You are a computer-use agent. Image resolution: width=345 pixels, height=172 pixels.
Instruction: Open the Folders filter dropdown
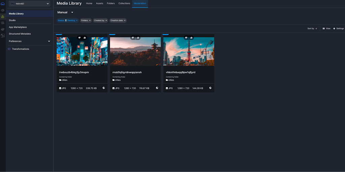tap(86, 20)
